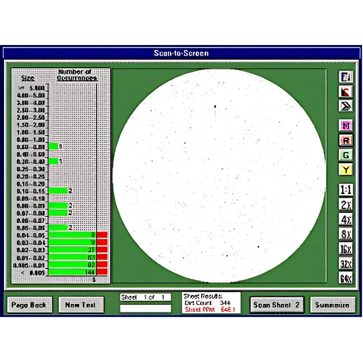Click the Fi info icon at top right
This screenshot has width=363, height=363.
tap(346, 76)
